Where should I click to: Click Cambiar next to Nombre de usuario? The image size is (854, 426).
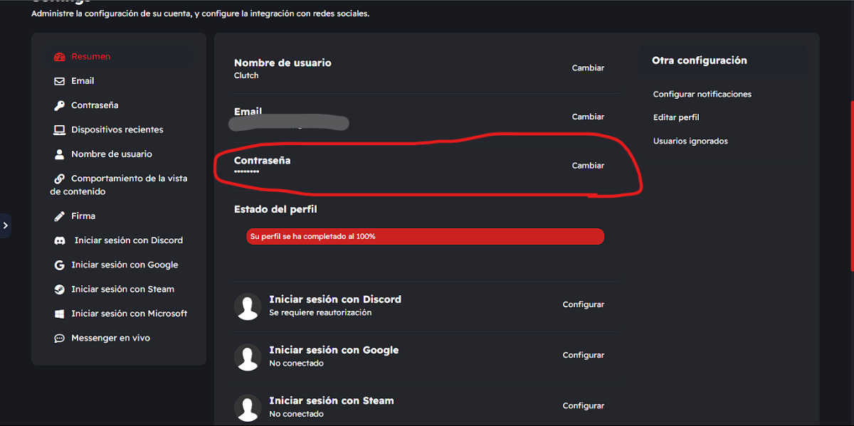tap(588, 68)
